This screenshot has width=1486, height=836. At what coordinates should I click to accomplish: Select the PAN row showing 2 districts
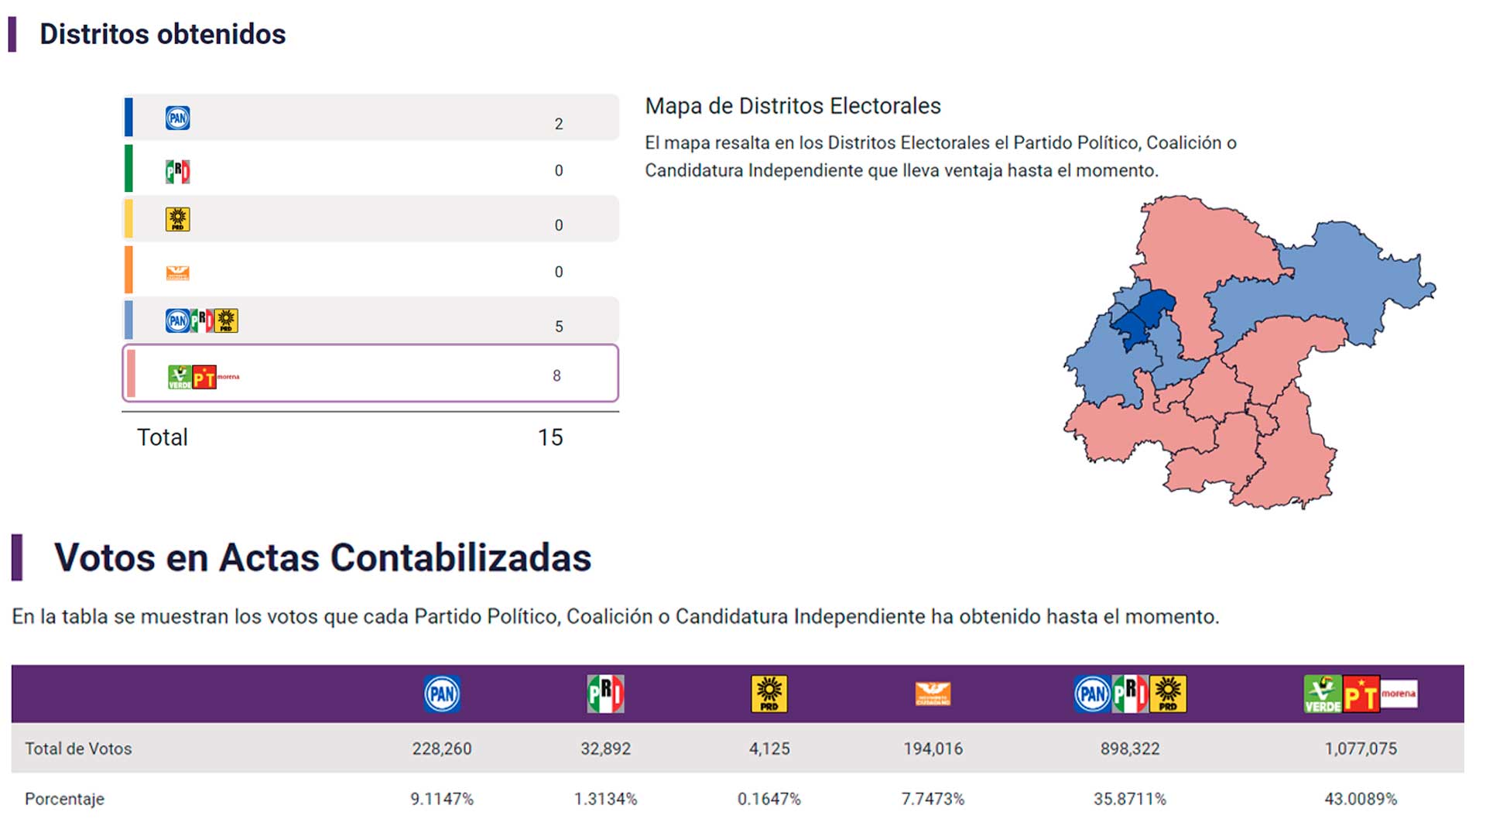coord(371,118)
